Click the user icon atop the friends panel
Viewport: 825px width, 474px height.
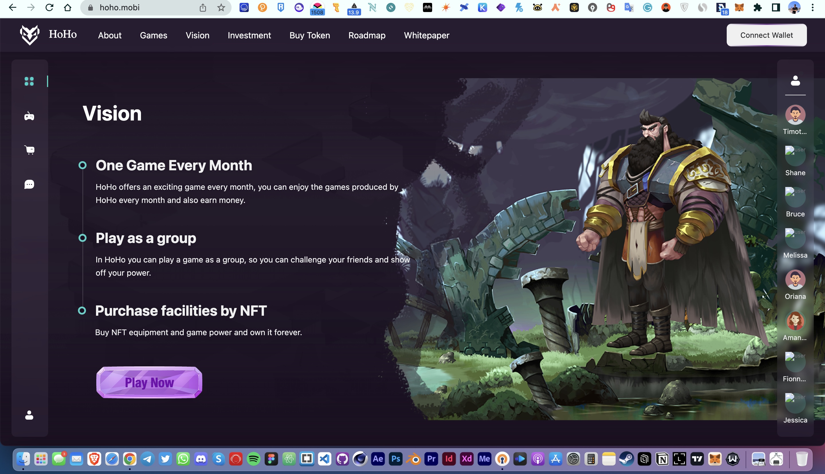[x=795, y=81]
